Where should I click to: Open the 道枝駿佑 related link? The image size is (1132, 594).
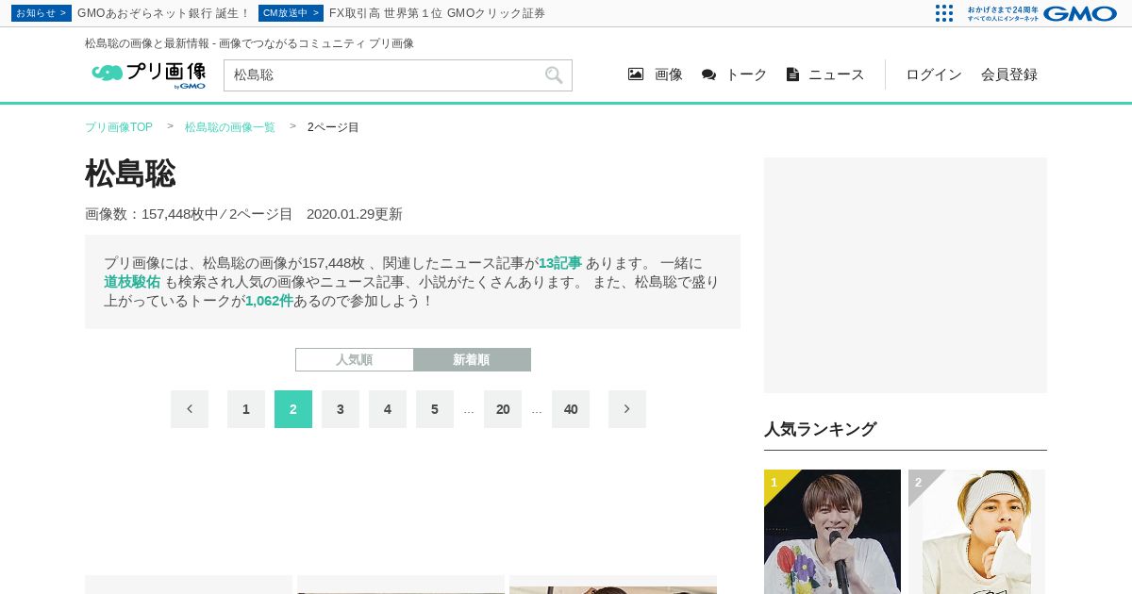coord(132,282)
